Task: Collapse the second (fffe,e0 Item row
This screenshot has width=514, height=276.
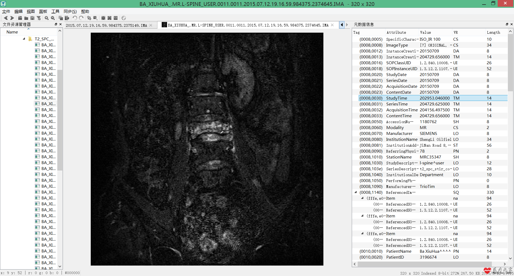Action: point(362,216)
